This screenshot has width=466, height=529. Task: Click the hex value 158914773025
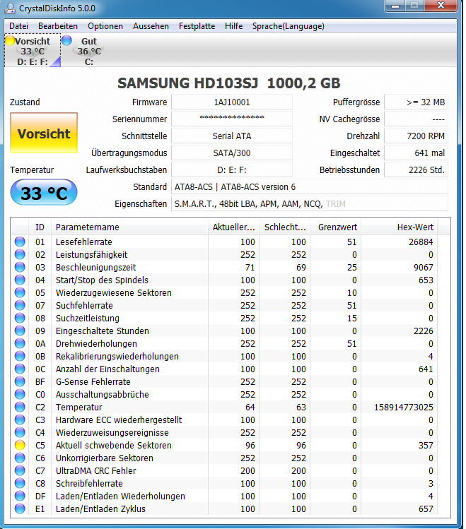point(404,408)
